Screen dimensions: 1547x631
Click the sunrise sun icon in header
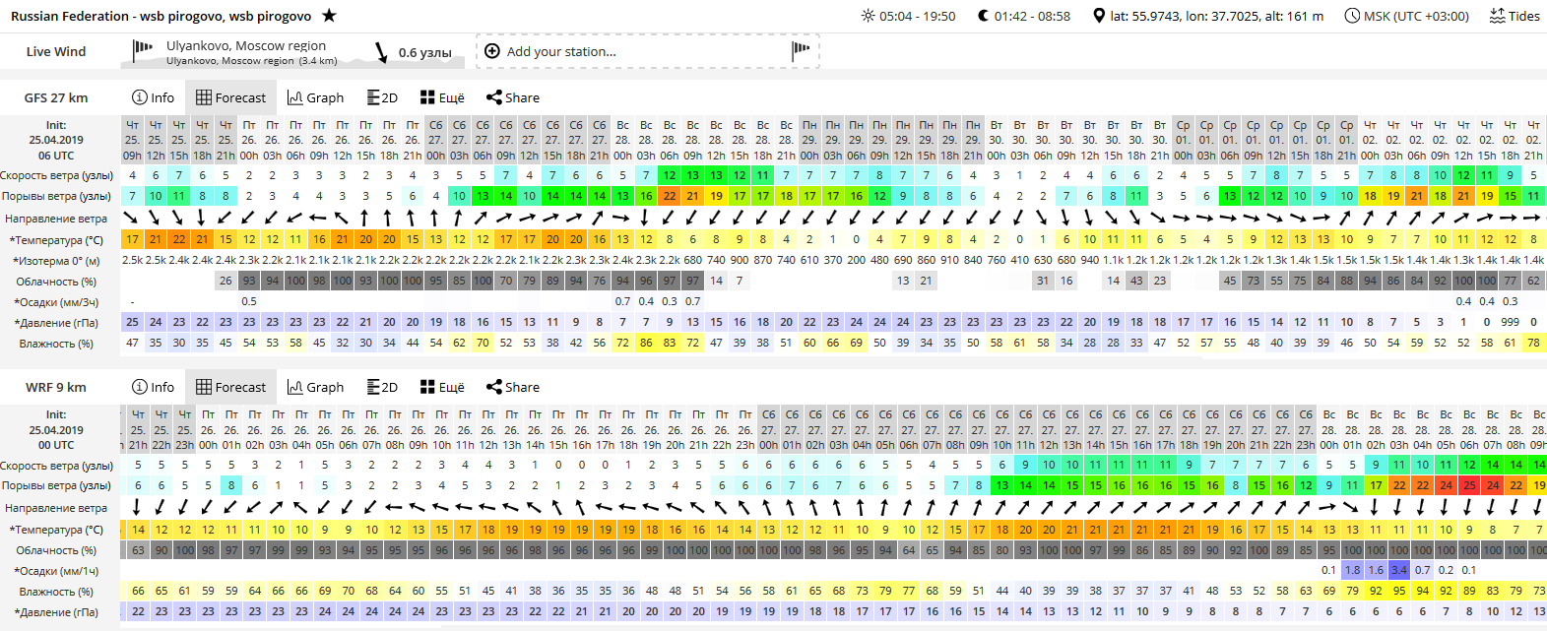pyautogui.click(x=868, y=16)
